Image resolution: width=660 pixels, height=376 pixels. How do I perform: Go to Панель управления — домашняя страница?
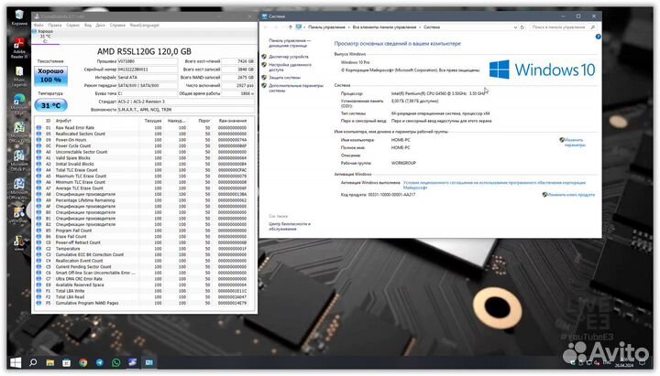click(290, 43)
